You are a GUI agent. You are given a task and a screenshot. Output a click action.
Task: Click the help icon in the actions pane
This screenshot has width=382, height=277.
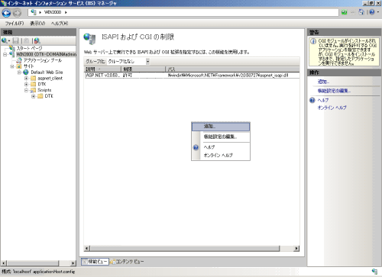pyautogui.click(x=312, y=100)
